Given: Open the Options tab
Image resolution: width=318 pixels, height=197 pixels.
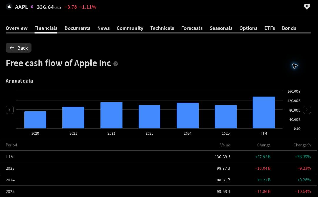Looking at the screenshot, I should click(x=248, y=28).
